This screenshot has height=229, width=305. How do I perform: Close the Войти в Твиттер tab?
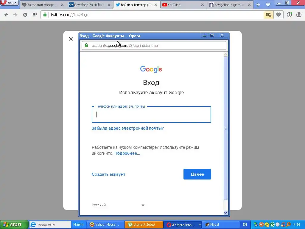(156, 5)
